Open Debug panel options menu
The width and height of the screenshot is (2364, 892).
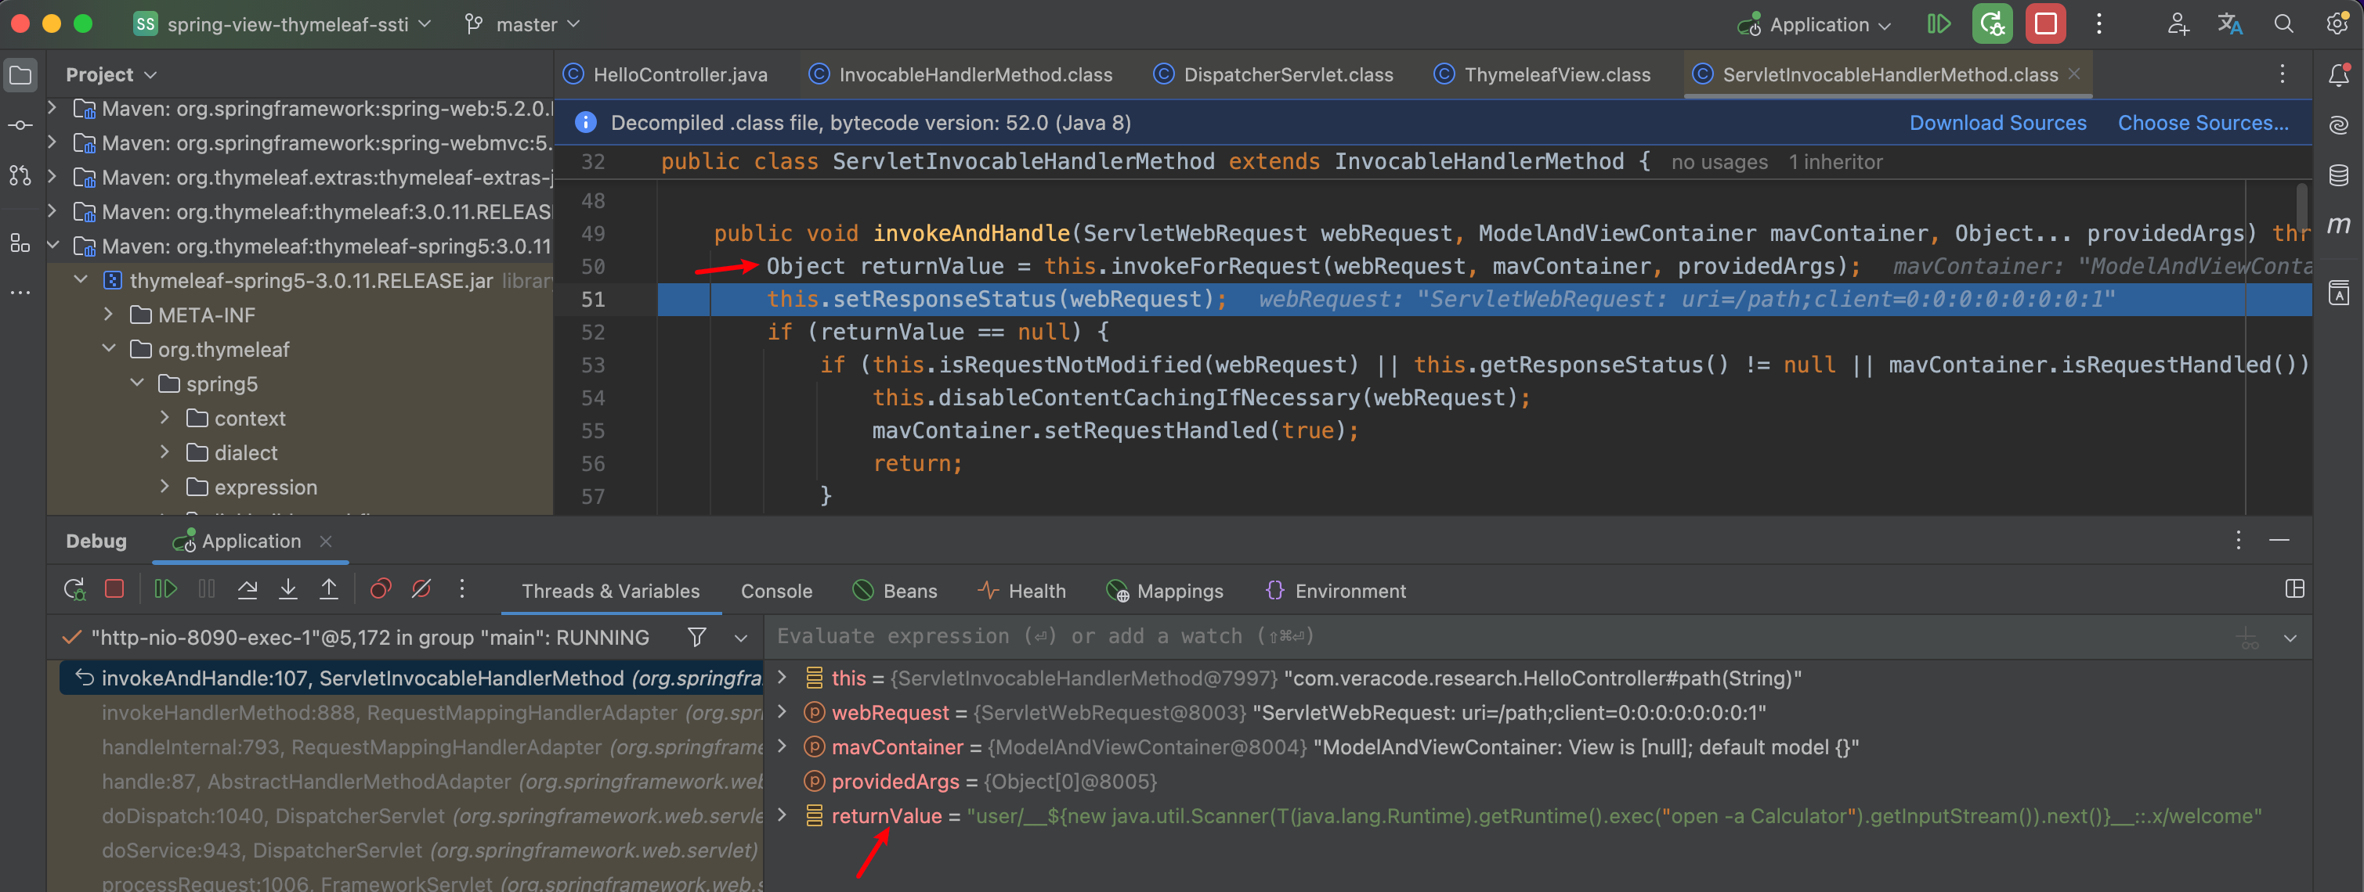pos(2238,541)
